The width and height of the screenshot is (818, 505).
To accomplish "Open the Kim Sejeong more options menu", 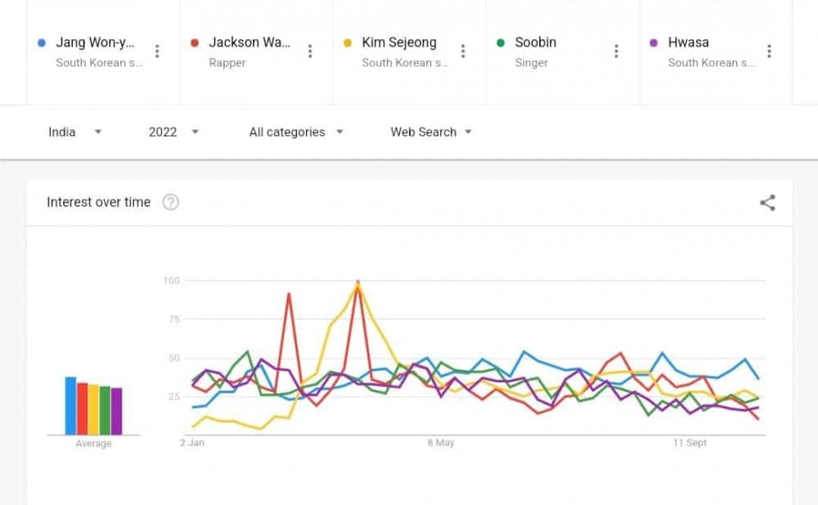I will [463, 51].
